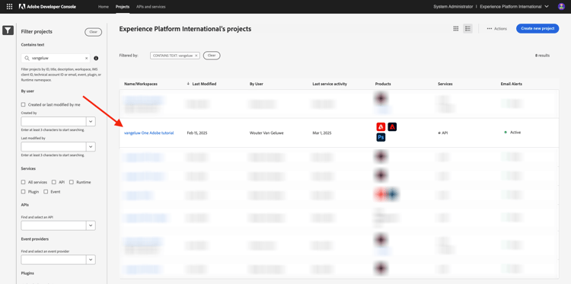Toggle the filter funnel sidebar icon

8,30
